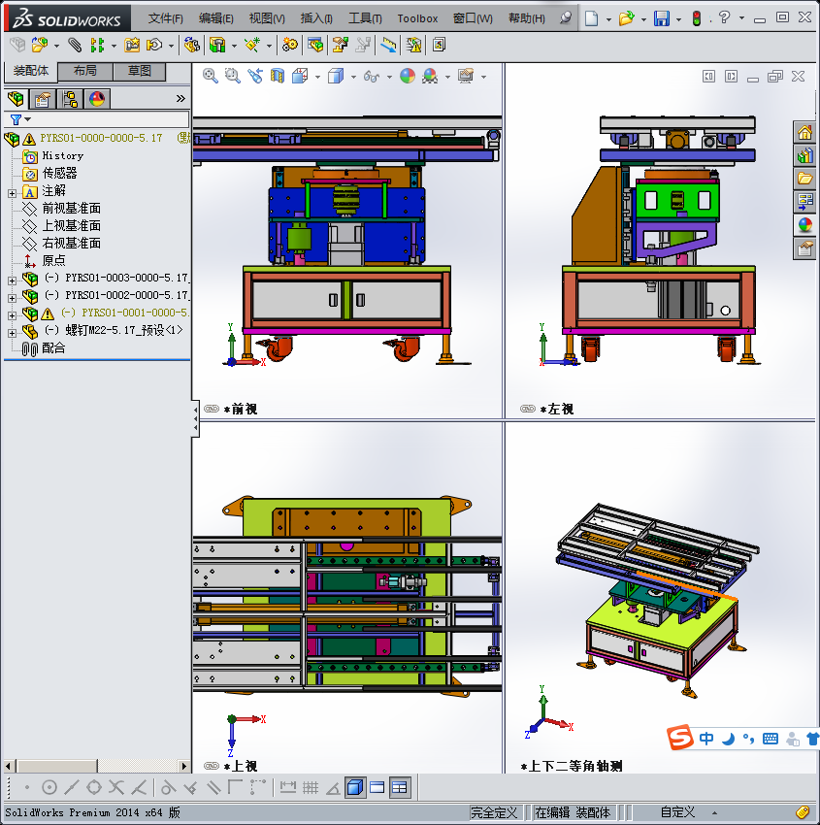The image size is (820, 825).
Task: Toggle the four view layout button
Action: [x=400, y=788]
